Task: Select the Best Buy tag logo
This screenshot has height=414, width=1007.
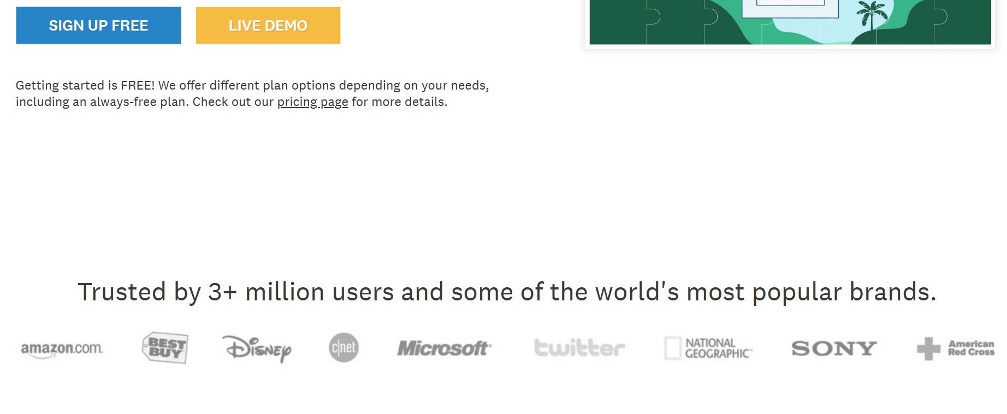Action: pos(165,348)
